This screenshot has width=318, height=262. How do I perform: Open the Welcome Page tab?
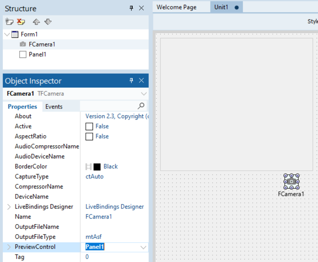(176, 7)
